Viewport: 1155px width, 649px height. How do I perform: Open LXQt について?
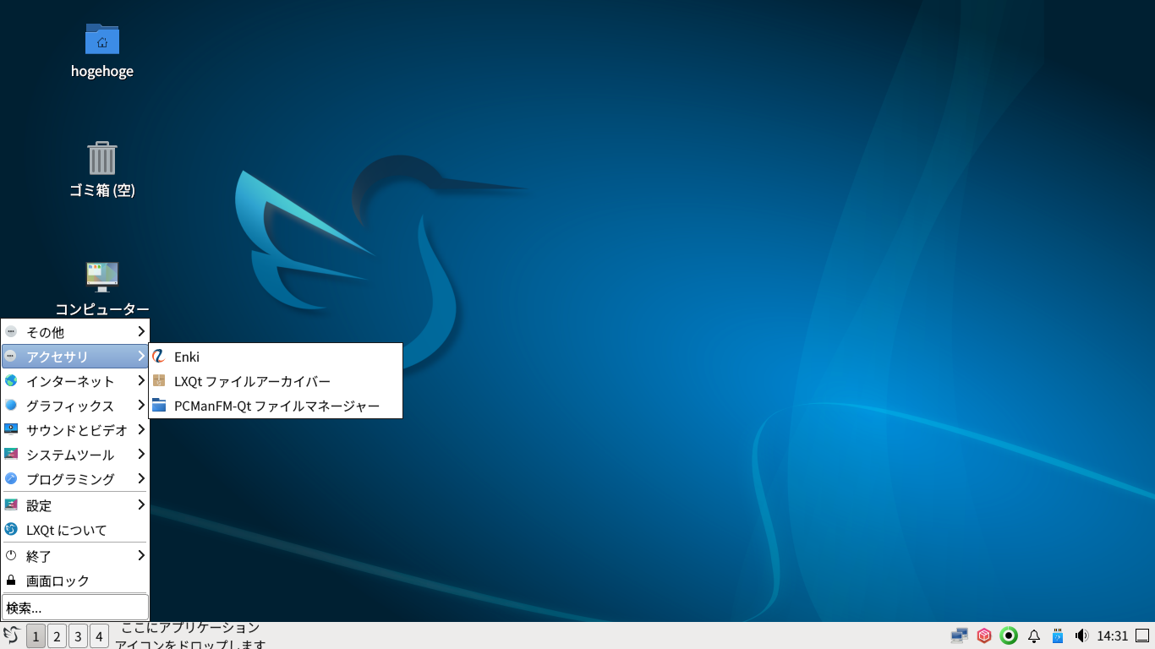pos(75,530)
